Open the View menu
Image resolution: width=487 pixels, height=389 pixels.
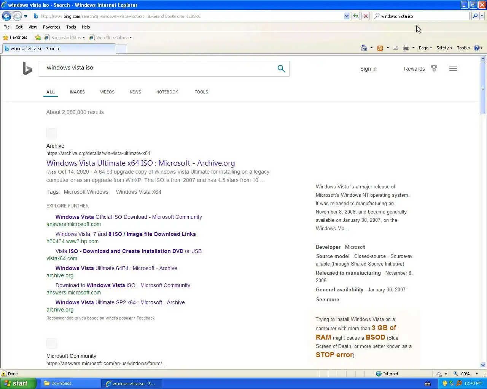click(x=33, y=27)
